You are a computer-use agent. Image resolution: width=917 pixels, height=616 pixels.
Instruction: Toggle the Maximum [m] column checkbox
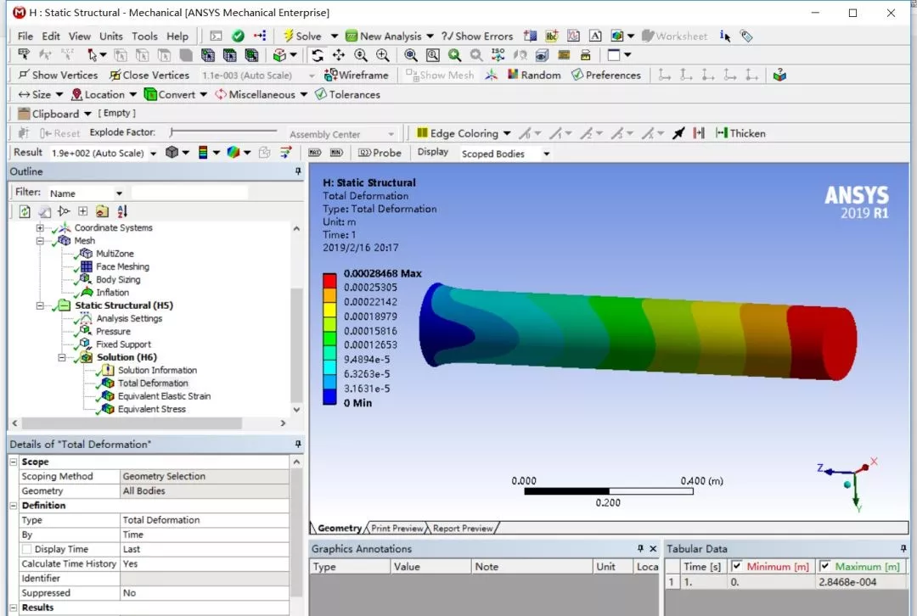coord(824,566)
